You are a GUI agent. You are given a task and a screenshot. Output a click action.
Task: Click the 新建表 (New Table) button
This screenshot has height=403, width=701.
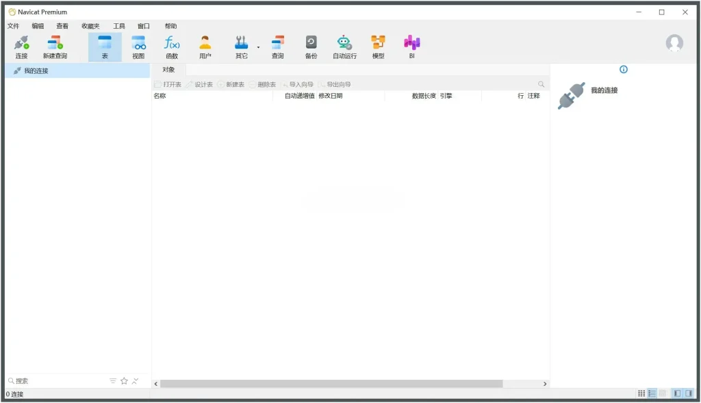tap(231, 84)
